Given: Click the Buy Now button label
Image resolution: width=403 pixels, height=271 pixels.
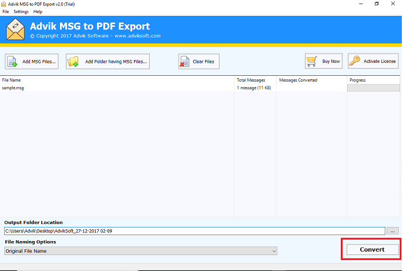Looking at the screenshot, I should point(331,61).
